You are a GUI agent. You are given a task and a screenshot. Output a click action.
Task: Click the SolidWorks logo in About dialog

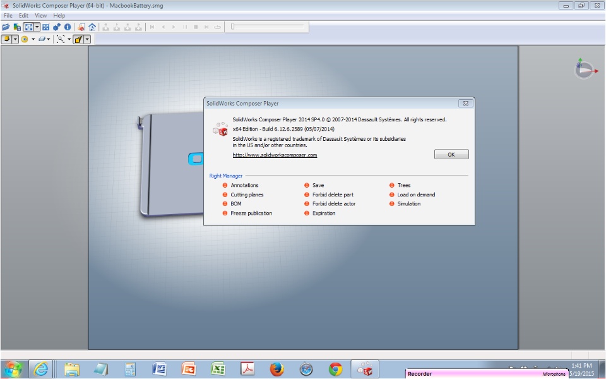pos(220,129)
